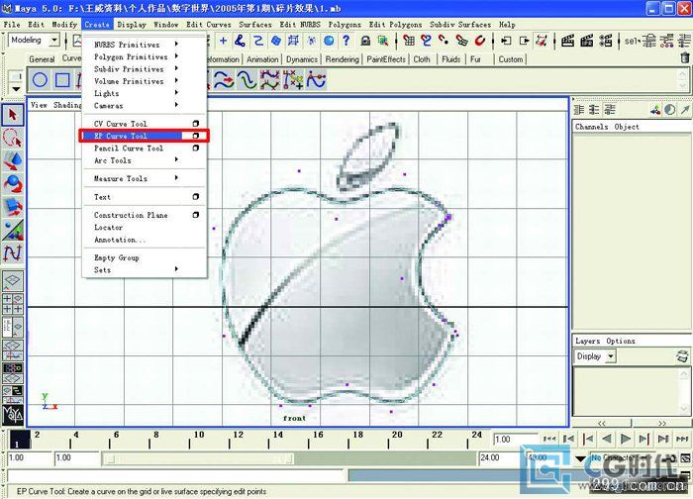
Task: Click the plus snap-to-point icon
Action: coord(223,41)
